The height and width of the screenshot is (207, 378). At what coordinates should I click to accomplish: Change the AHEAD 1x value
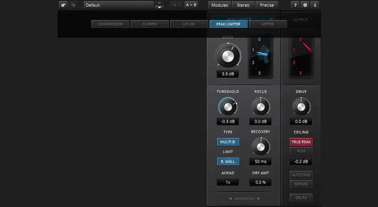[x=228, y=182]
